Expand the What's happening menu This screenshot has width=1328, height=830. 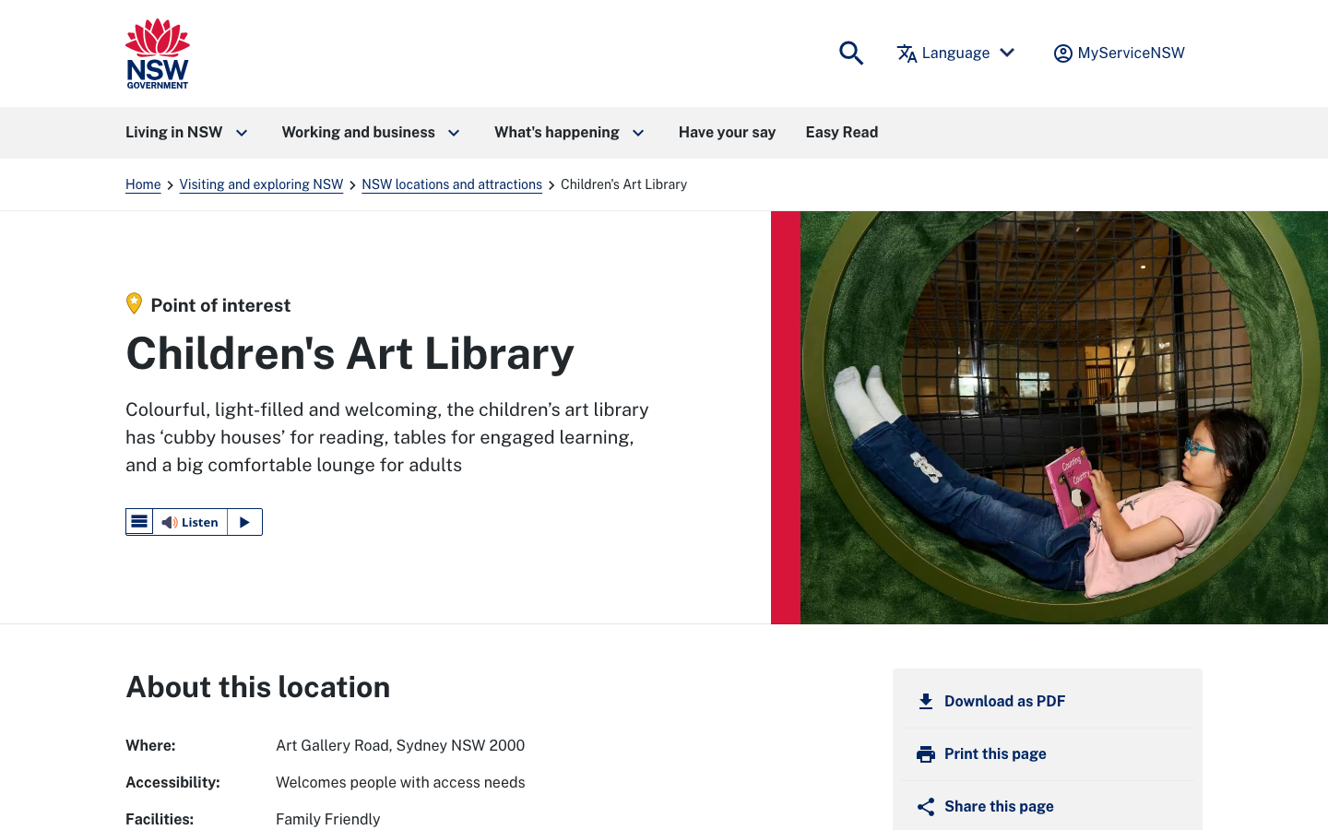click(569, 133)
